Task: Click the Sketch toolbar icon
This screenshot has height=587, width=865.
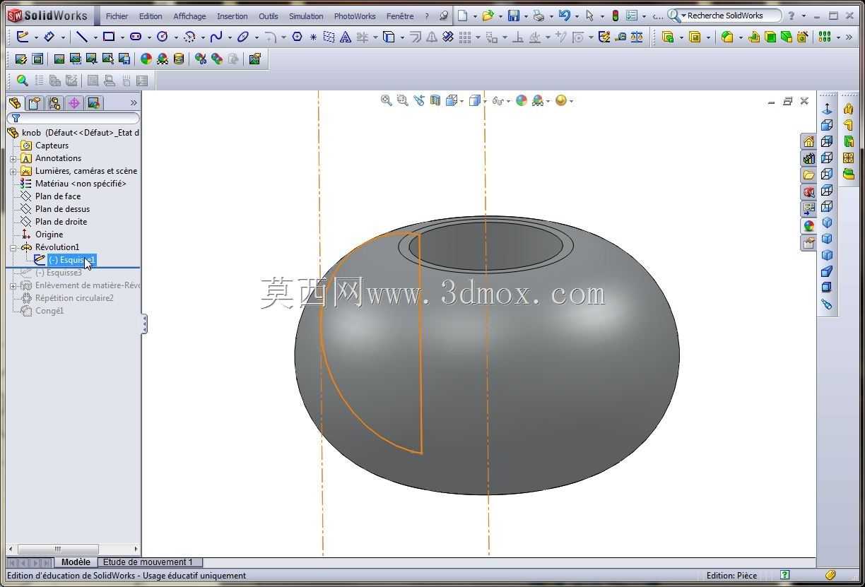Action: tap(23, 37)
